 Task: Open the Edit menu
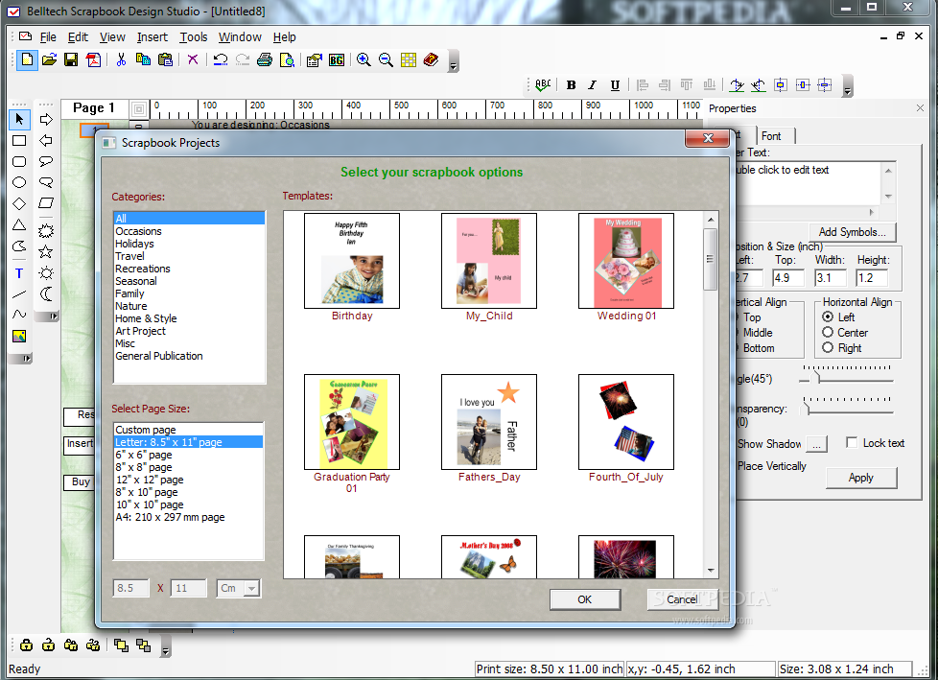78,37
